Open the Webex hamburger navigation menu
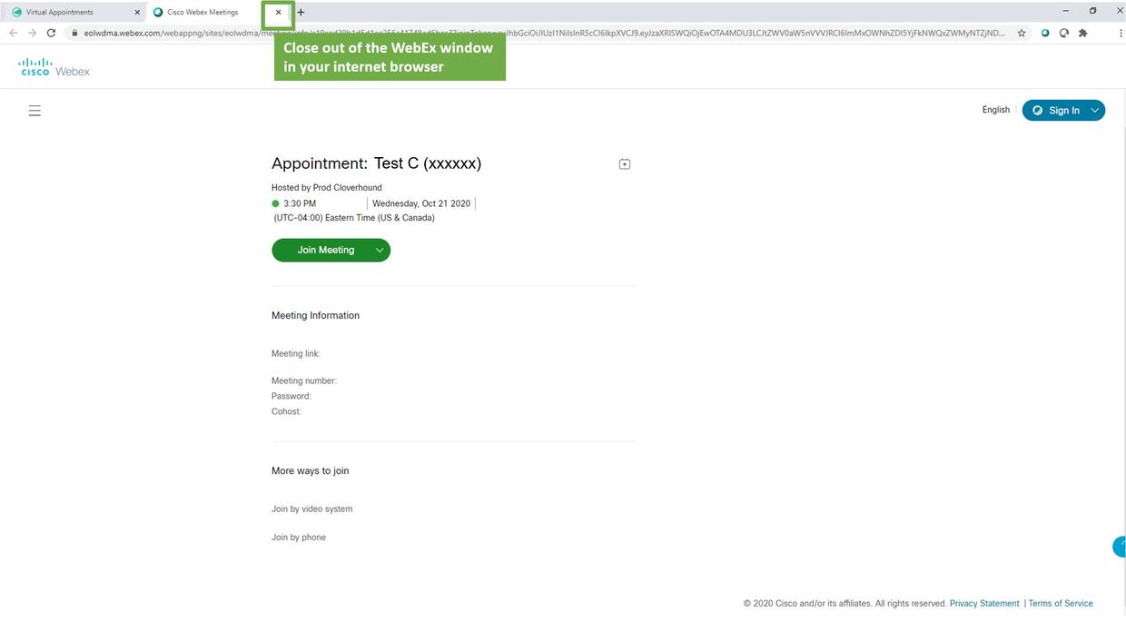 pos(35,111)
